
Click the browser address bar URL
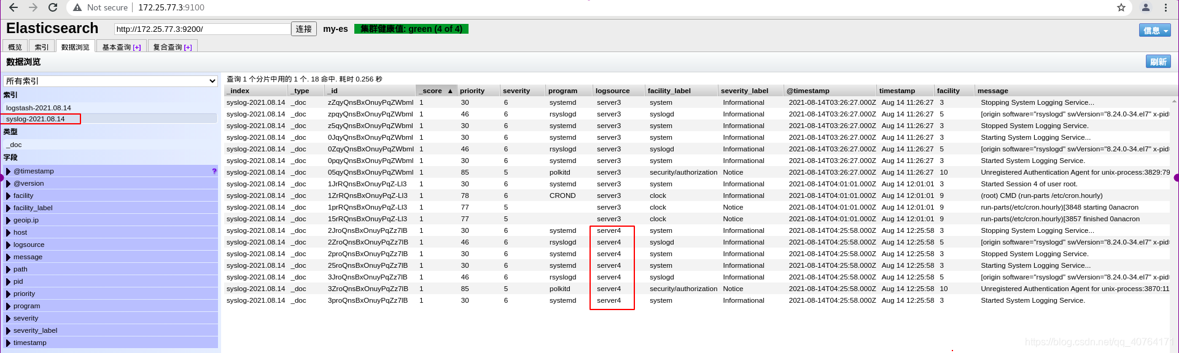click(171, 7)
